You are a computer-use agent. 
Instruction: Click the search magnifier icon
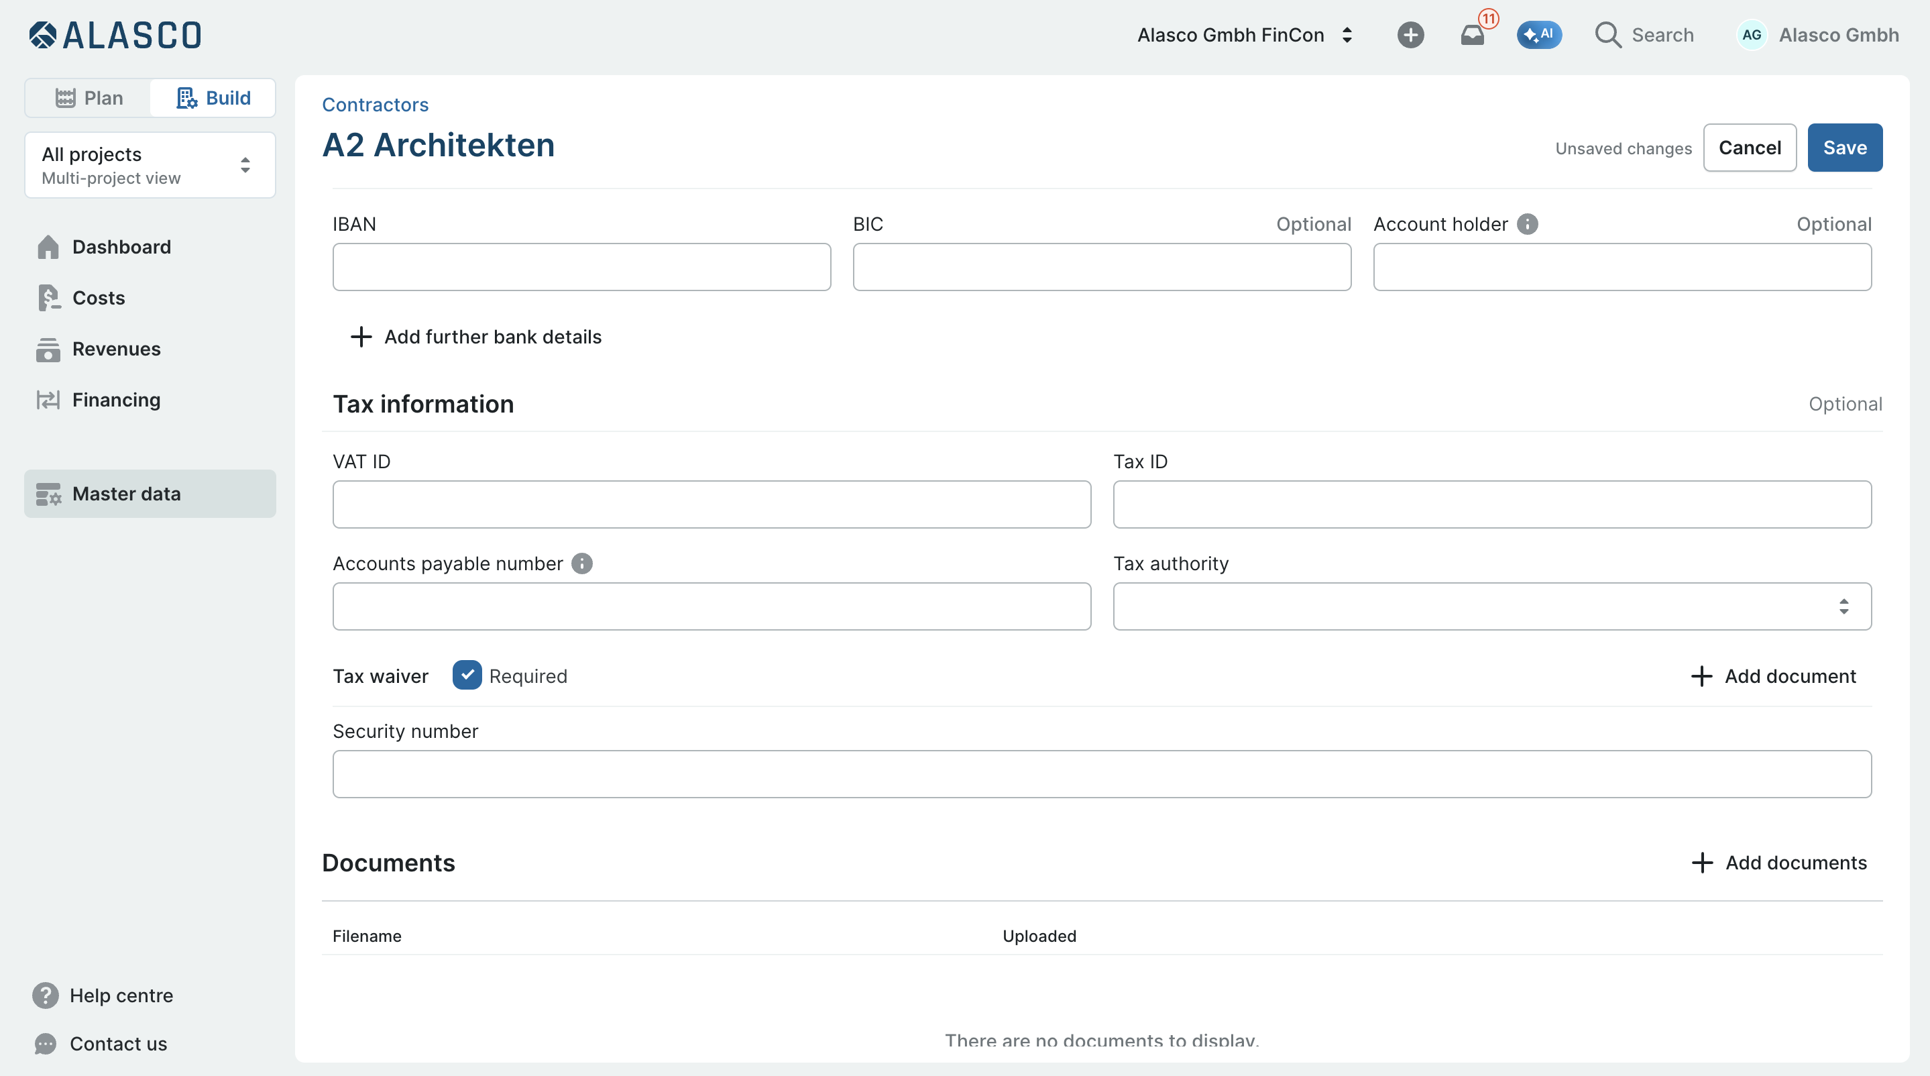1608,35
